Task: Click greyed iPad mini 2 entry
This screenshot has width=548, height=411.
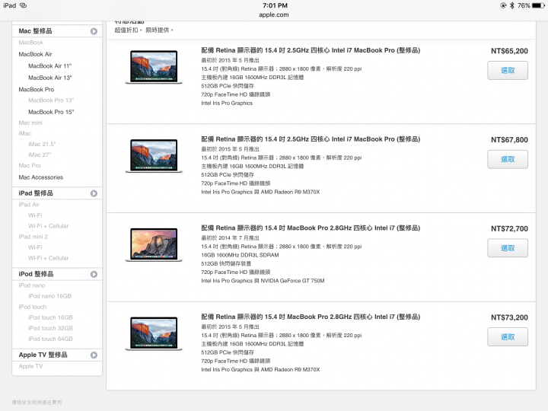Action: 33,237
